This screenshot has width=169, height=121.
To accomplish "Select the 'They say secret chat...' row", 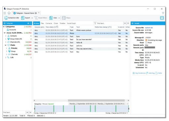I will click(x=81, y=49).
